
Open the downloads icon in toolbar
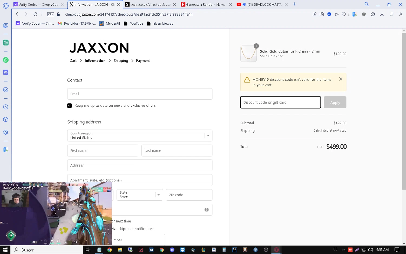[382, 14]
